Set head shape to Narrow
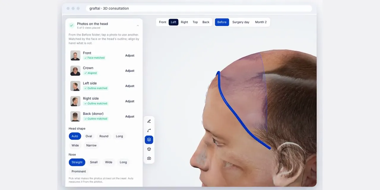 pyautogui.click(x=91, y=145)
